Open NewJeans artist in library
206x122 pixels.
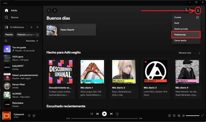click(x=21, y=105)
